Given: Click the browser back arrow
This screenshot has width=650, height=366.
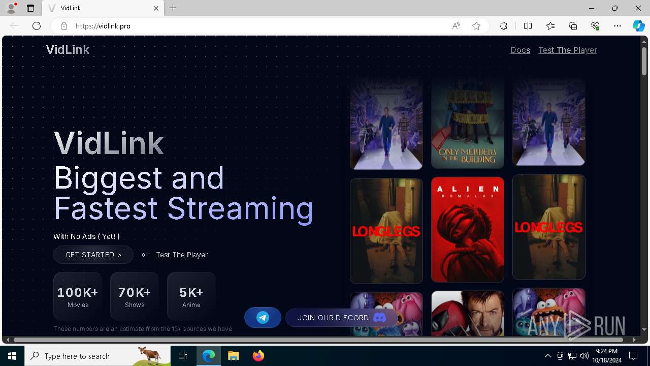Looking at the screenshot, I should click(14, 26).
